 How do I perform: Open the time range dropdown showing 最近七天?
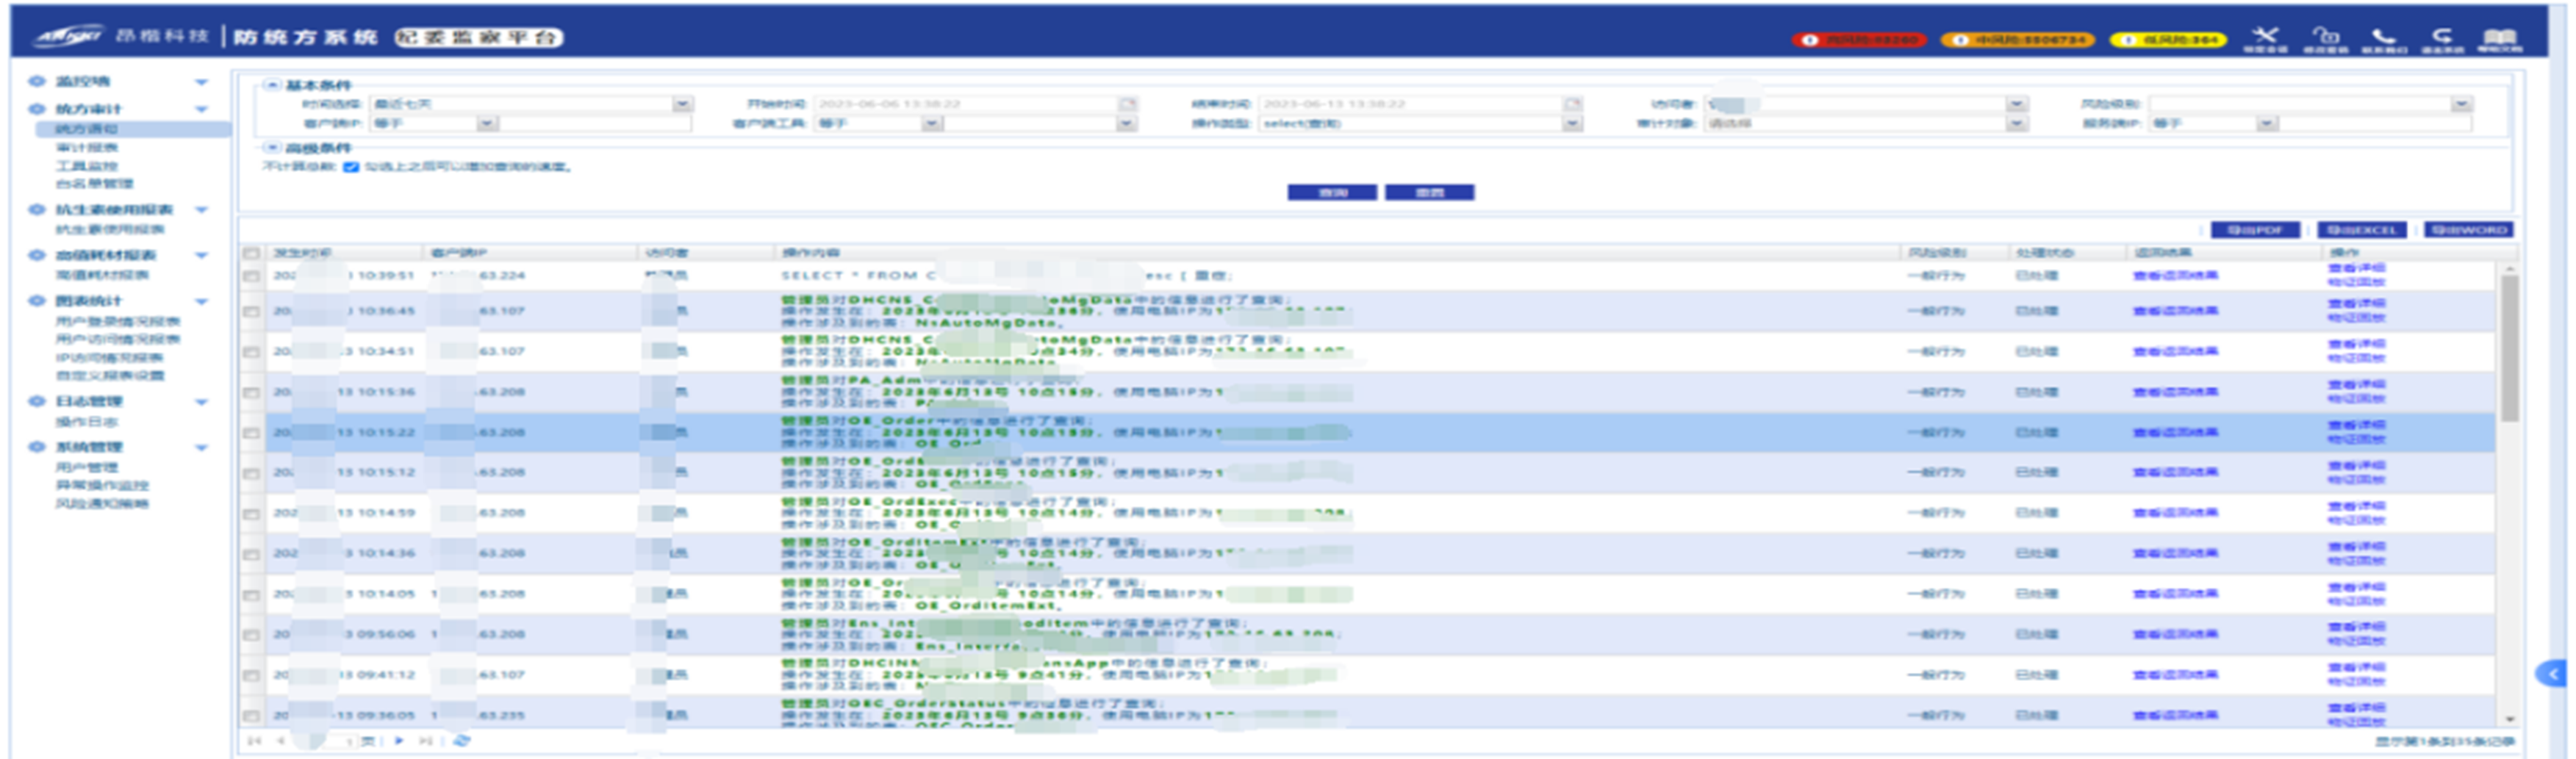[x=684, y=105]
